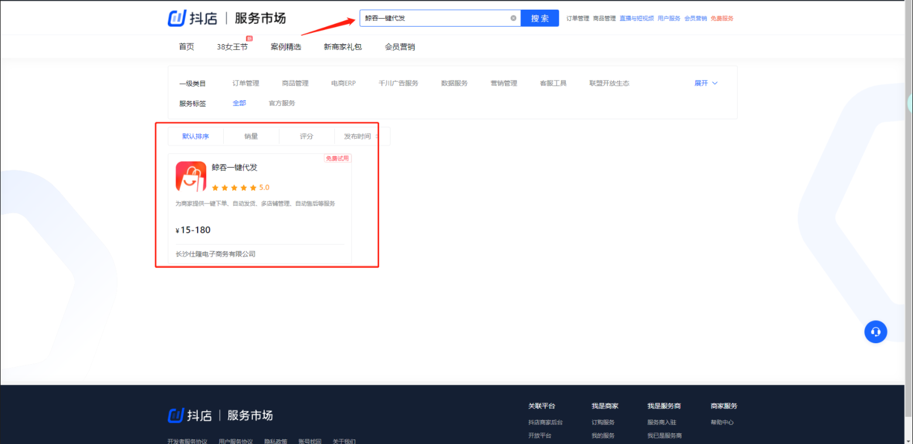Screen dimensions: 913x444
Task: Open the 鲸吞一键代发 card title
Action: tap(235, 167)
